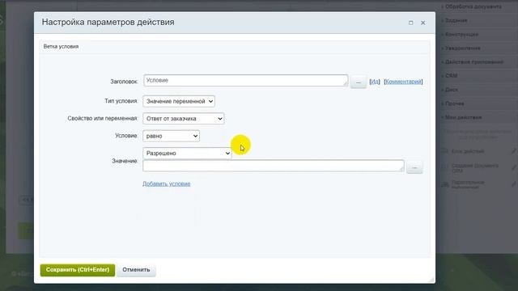This screenshot has width=518, height=291.
Task: Open the Комментарий link
Action: pyautogui.click(x=403, y=82)
